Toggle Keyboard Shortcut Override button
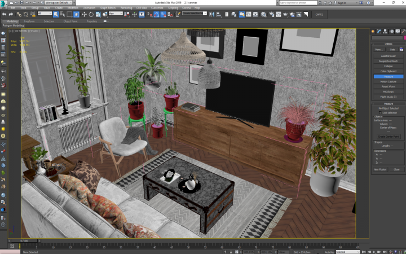This screenshot has height=254, width=406. point(142,15)
